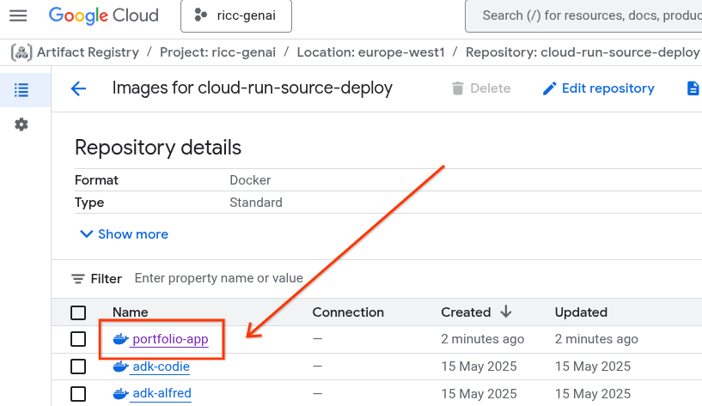Screen dimensions: 702x406
Task: Open the repositories list icon in sidebar
Action: click(x=21, y=89)
